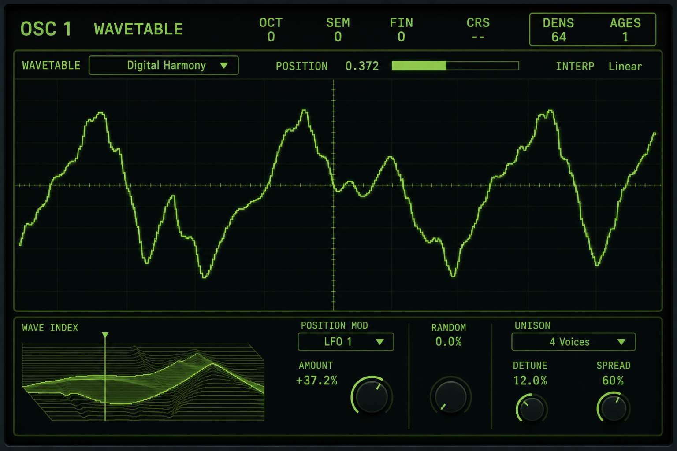The height and width of the screenshot is (451, 677).
Task: Click the WAVE INDEX label
Action: 50,328
